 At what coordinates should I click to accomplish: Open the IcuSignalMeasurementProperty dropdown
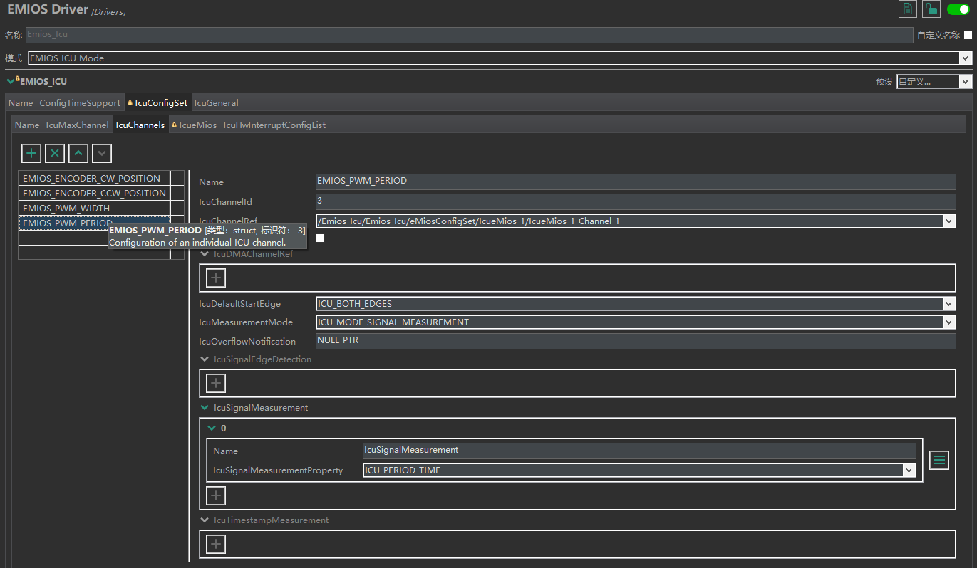click(909, 470)
